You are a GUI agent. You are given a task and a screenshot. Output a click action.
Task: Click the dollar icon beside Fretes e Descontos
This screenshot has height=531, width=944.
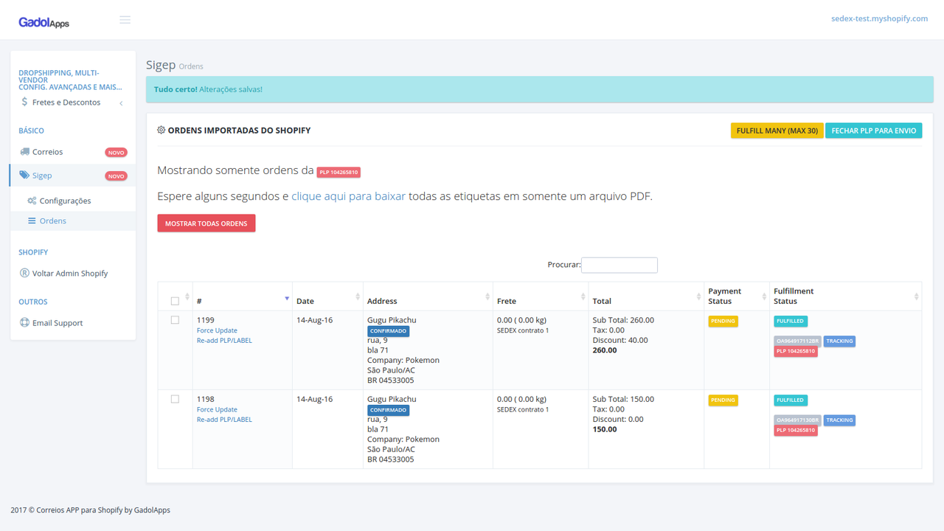coord(25,102)
